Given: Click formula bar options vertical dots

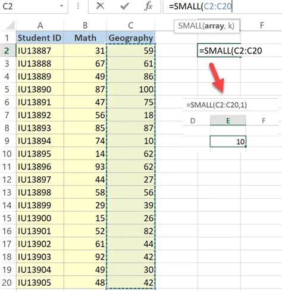Looking at the screenshot, I should click(x=78, y=6).
